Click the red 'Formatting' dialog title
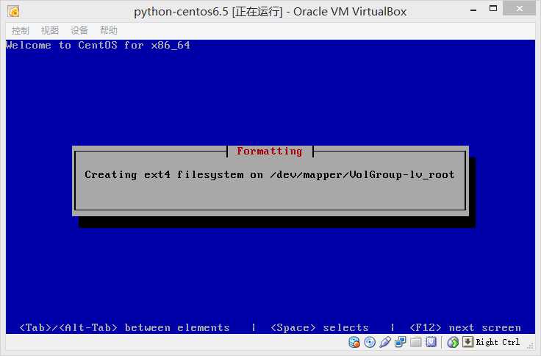541x356 pixels. (270, 152)
